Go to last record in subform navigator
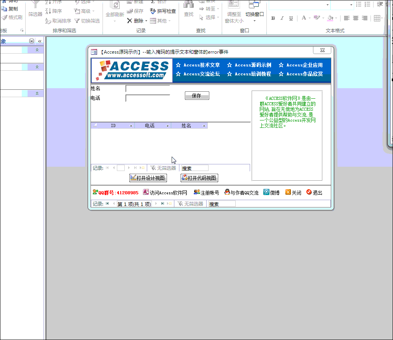Image resolution: width=393 pixels, height=340 pixels. pyautogui.click(x=136, y=168)
